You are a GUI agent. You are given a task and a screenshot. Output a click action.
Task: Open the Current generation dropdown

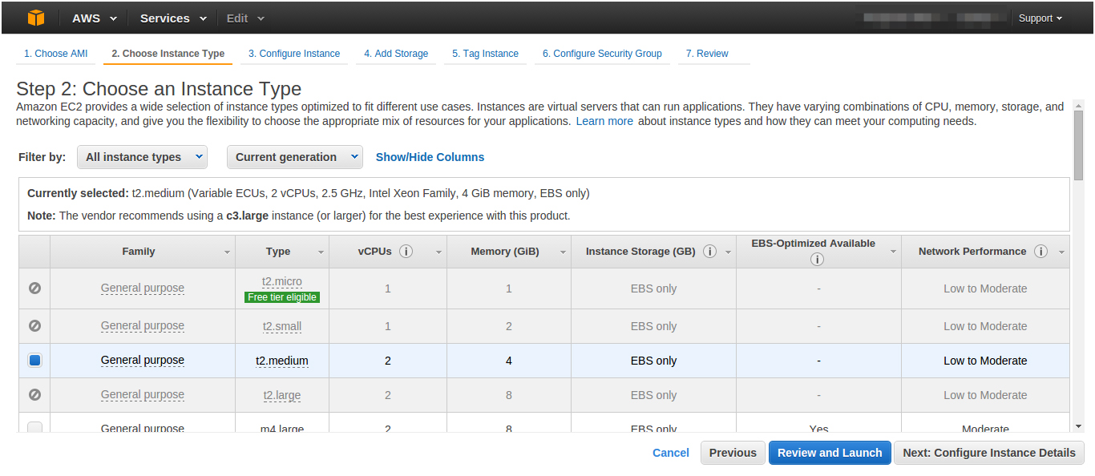295,157
